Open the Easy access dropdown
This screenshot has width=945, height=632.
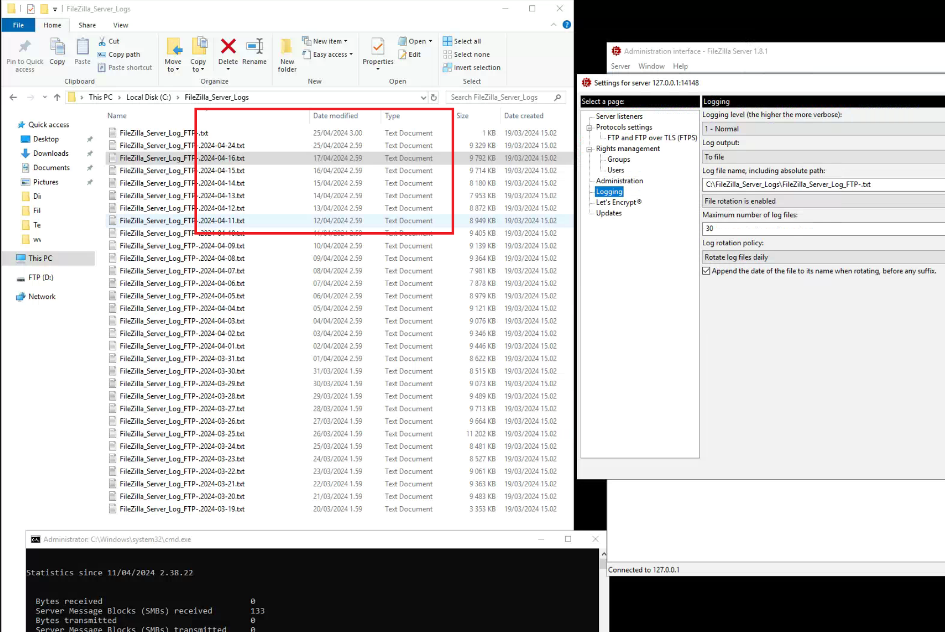[x=327, y=55]
